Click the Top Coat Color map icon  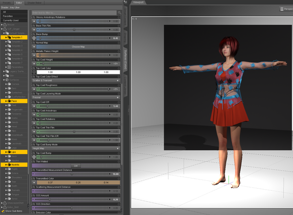[x=34, y=72]
